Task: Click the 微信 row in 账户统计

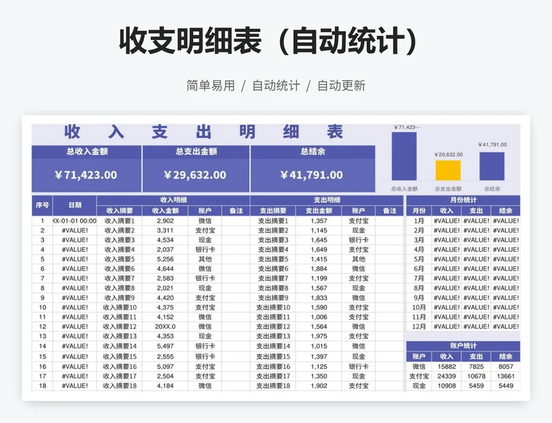Action: click(463, 366)
